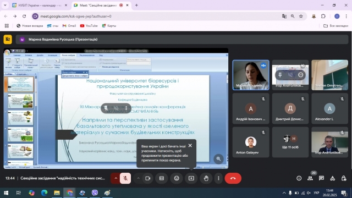Open host controls lock icon
The height and width of the screenshot is (198, 352).
pos(344,178)
